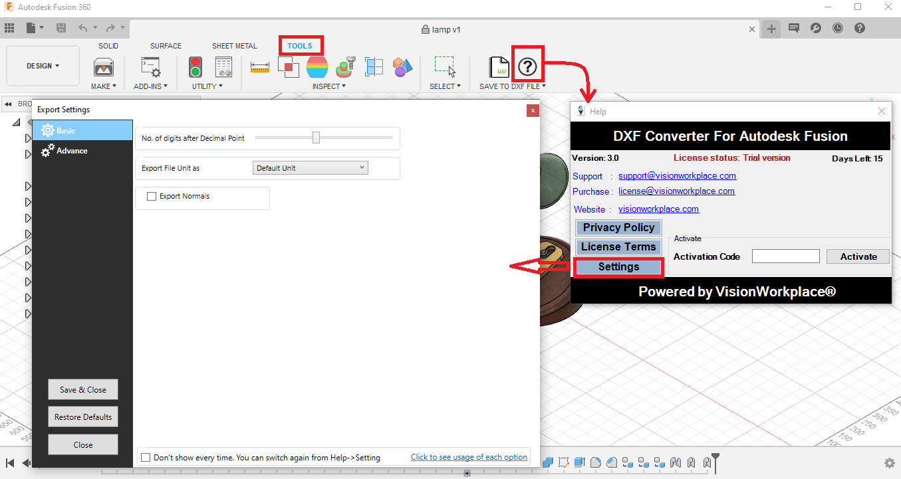
Task: Open the Export File Unit combo box
Action: tap(311, 168)
